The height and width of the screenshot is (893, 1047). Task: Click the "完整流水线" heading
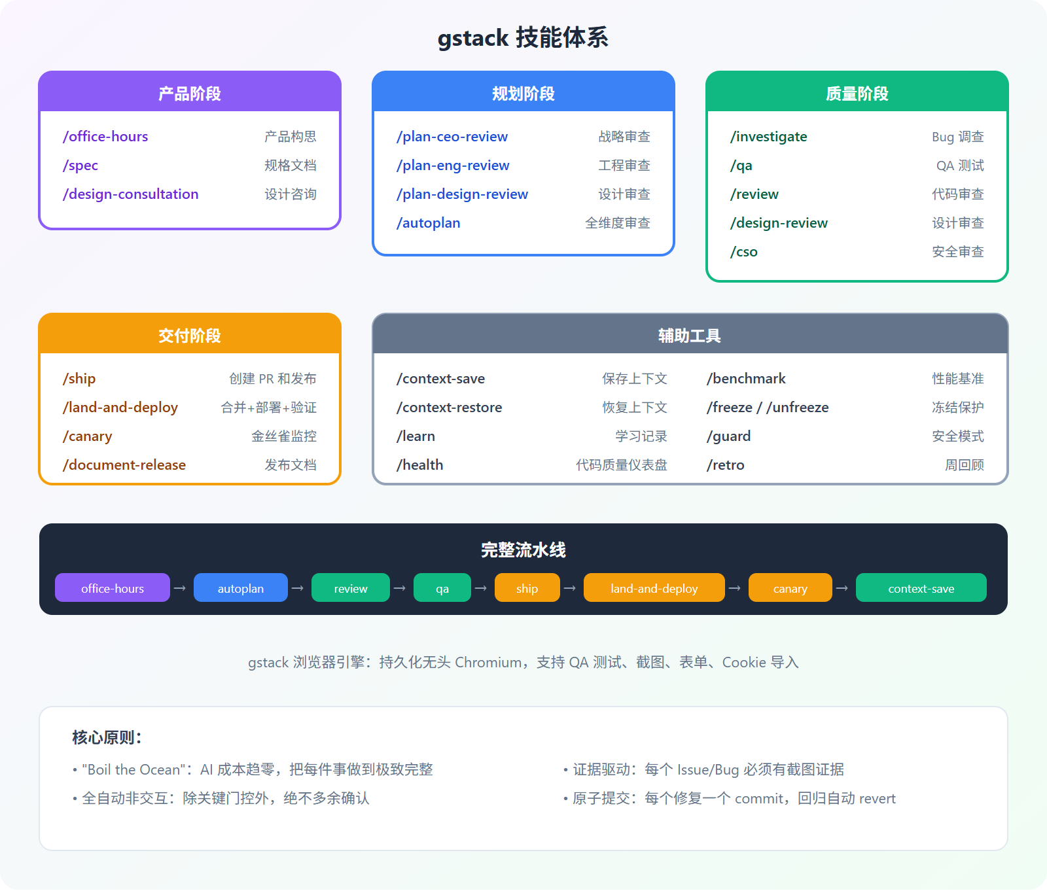pyautogui.click(x=523, y=550)
